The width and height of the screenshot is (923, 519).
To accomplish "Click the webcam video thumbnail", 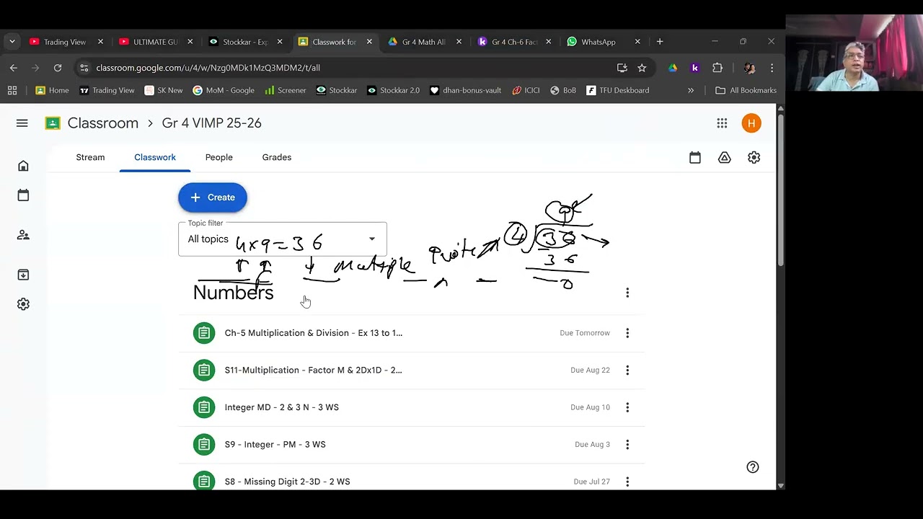I will click(x=854, y=53).
